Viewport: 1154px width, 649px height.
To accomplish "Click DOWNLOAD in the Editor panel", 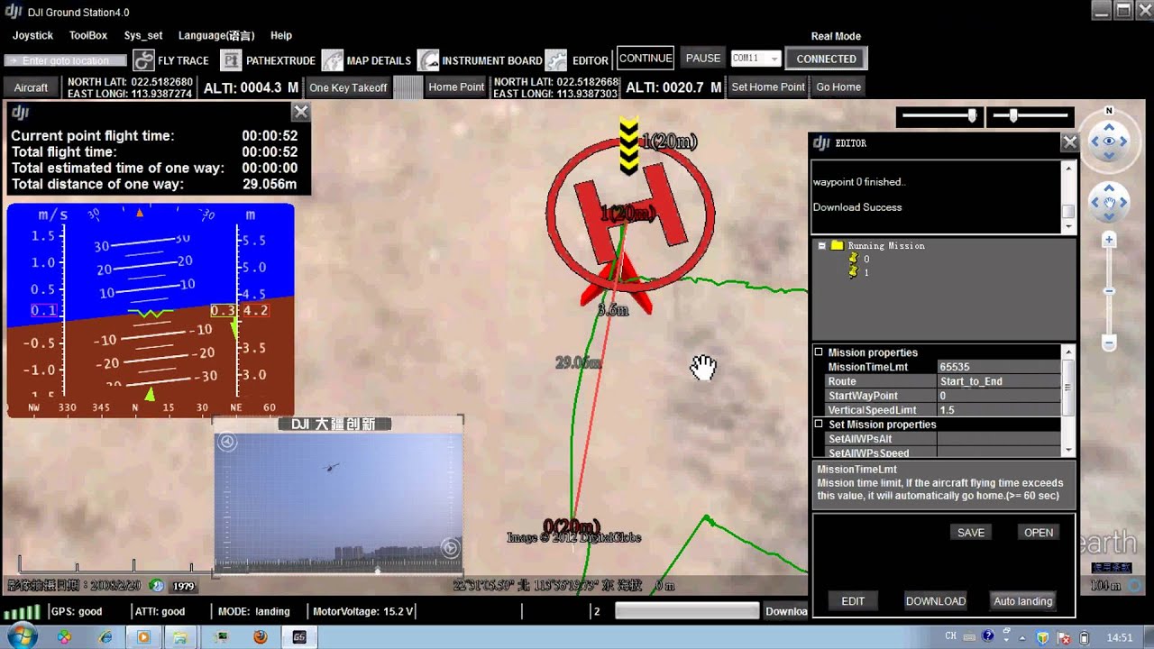I will tap(936, 601).
